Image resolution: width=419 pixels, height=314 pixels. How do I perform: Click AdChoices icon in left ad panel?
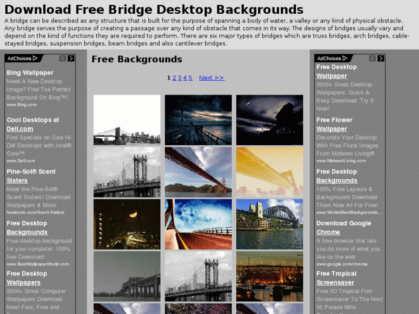pyautogui.click(x=22, y=58)
